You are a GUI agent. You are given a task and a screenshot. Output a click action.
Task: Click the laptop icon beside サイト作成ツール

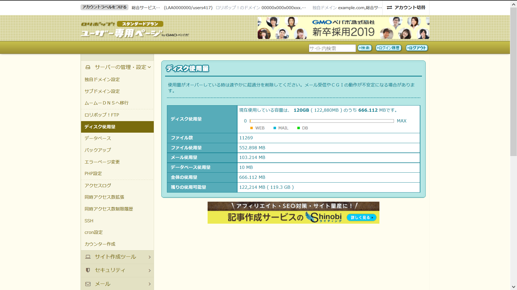88,257
